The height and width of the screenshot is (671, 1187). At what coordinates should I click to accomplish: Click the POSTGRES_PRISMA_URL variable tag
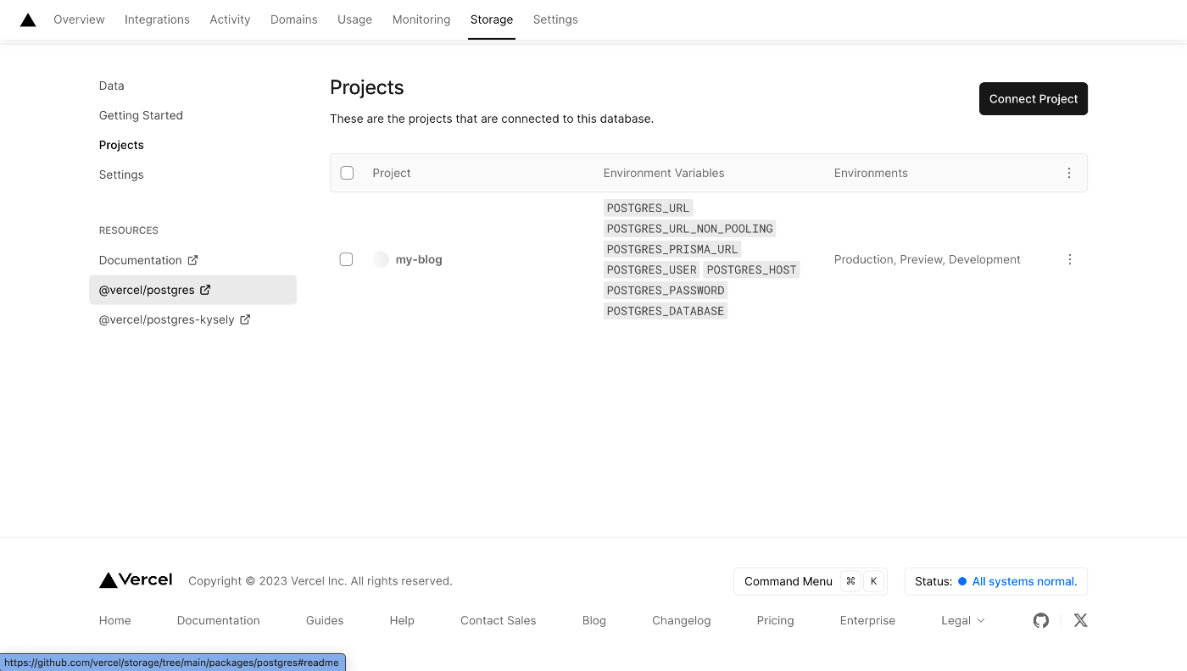click(672, 249)
